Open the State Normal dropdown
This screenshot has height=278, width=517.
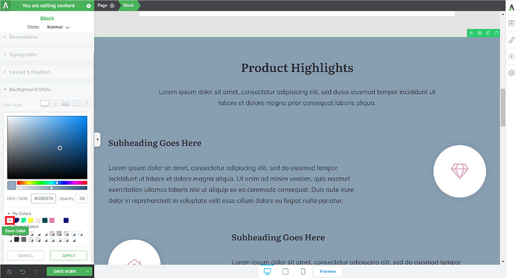pyautogui.click(x=58, y=27)
